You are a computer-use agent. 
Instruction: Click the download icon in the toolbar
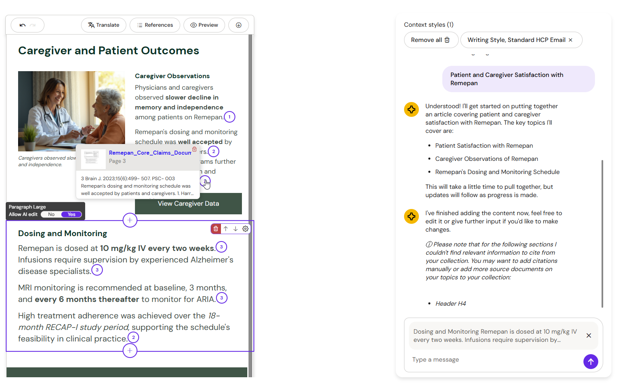click(x=239, y=25)
